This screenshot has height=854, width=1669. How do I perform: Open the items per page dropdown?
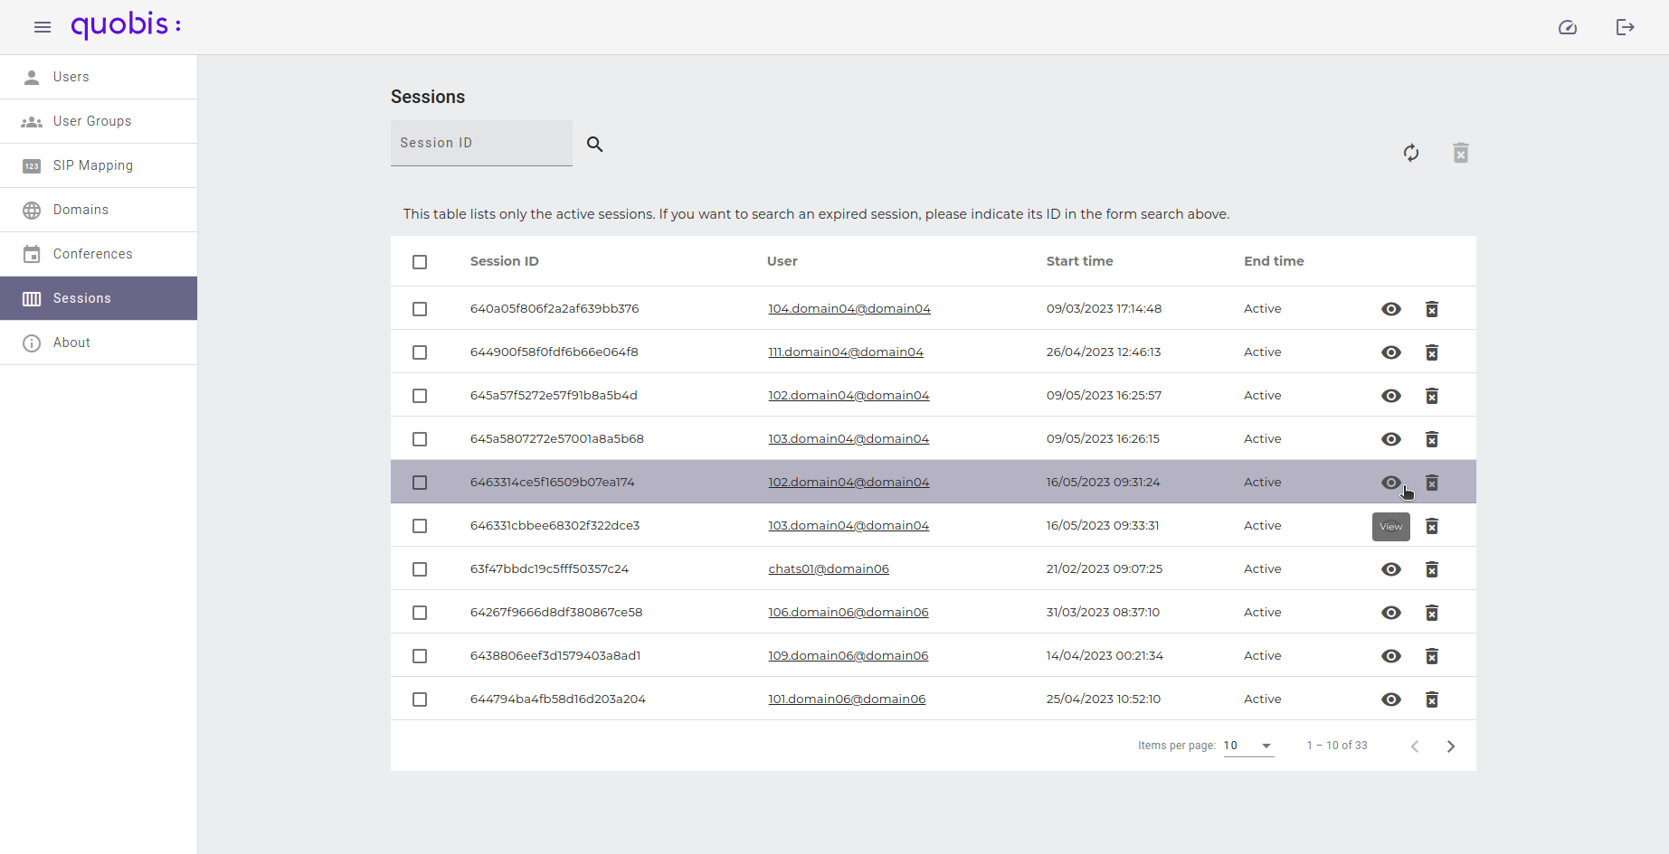1248,746
